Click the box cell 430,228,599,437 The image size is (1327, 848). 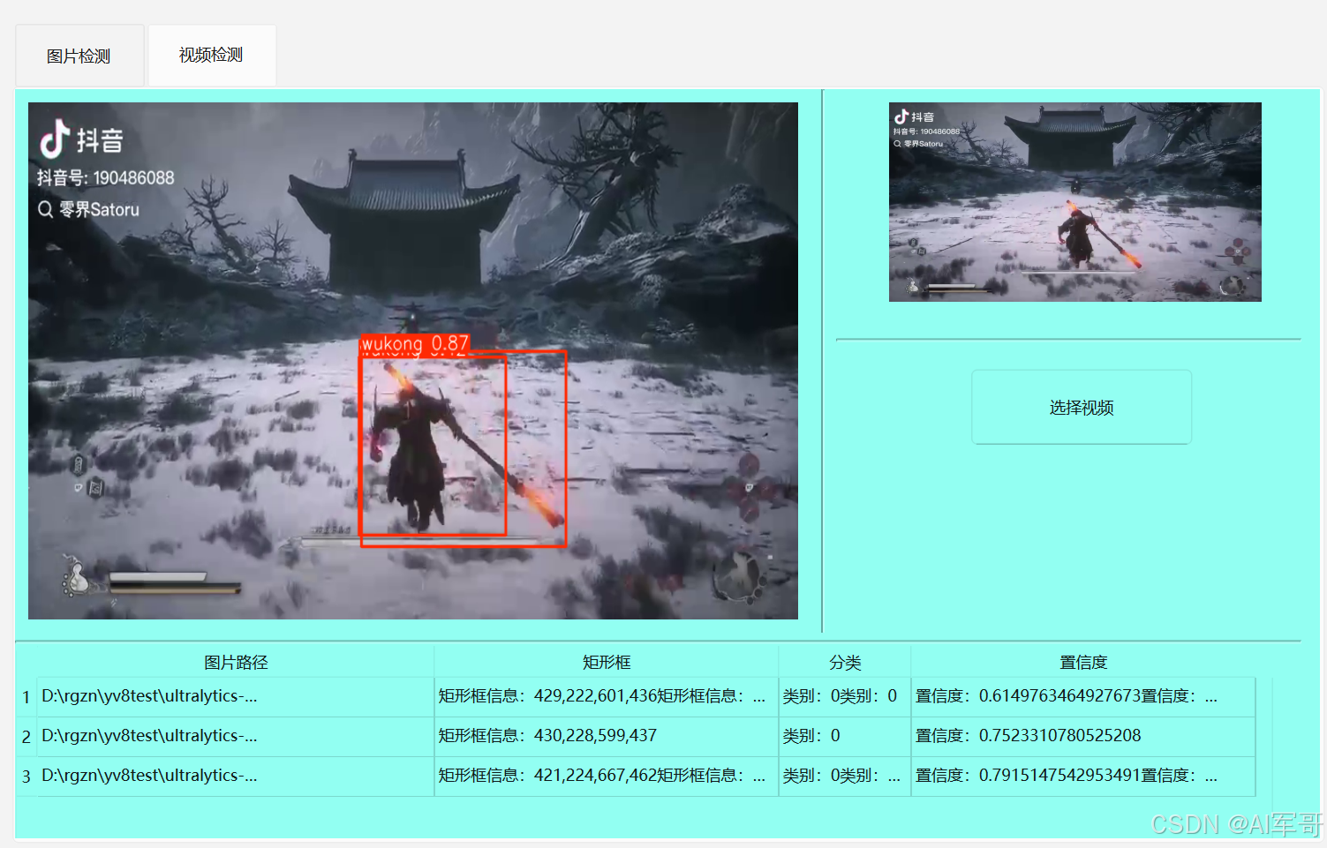(x=607, y=737)
